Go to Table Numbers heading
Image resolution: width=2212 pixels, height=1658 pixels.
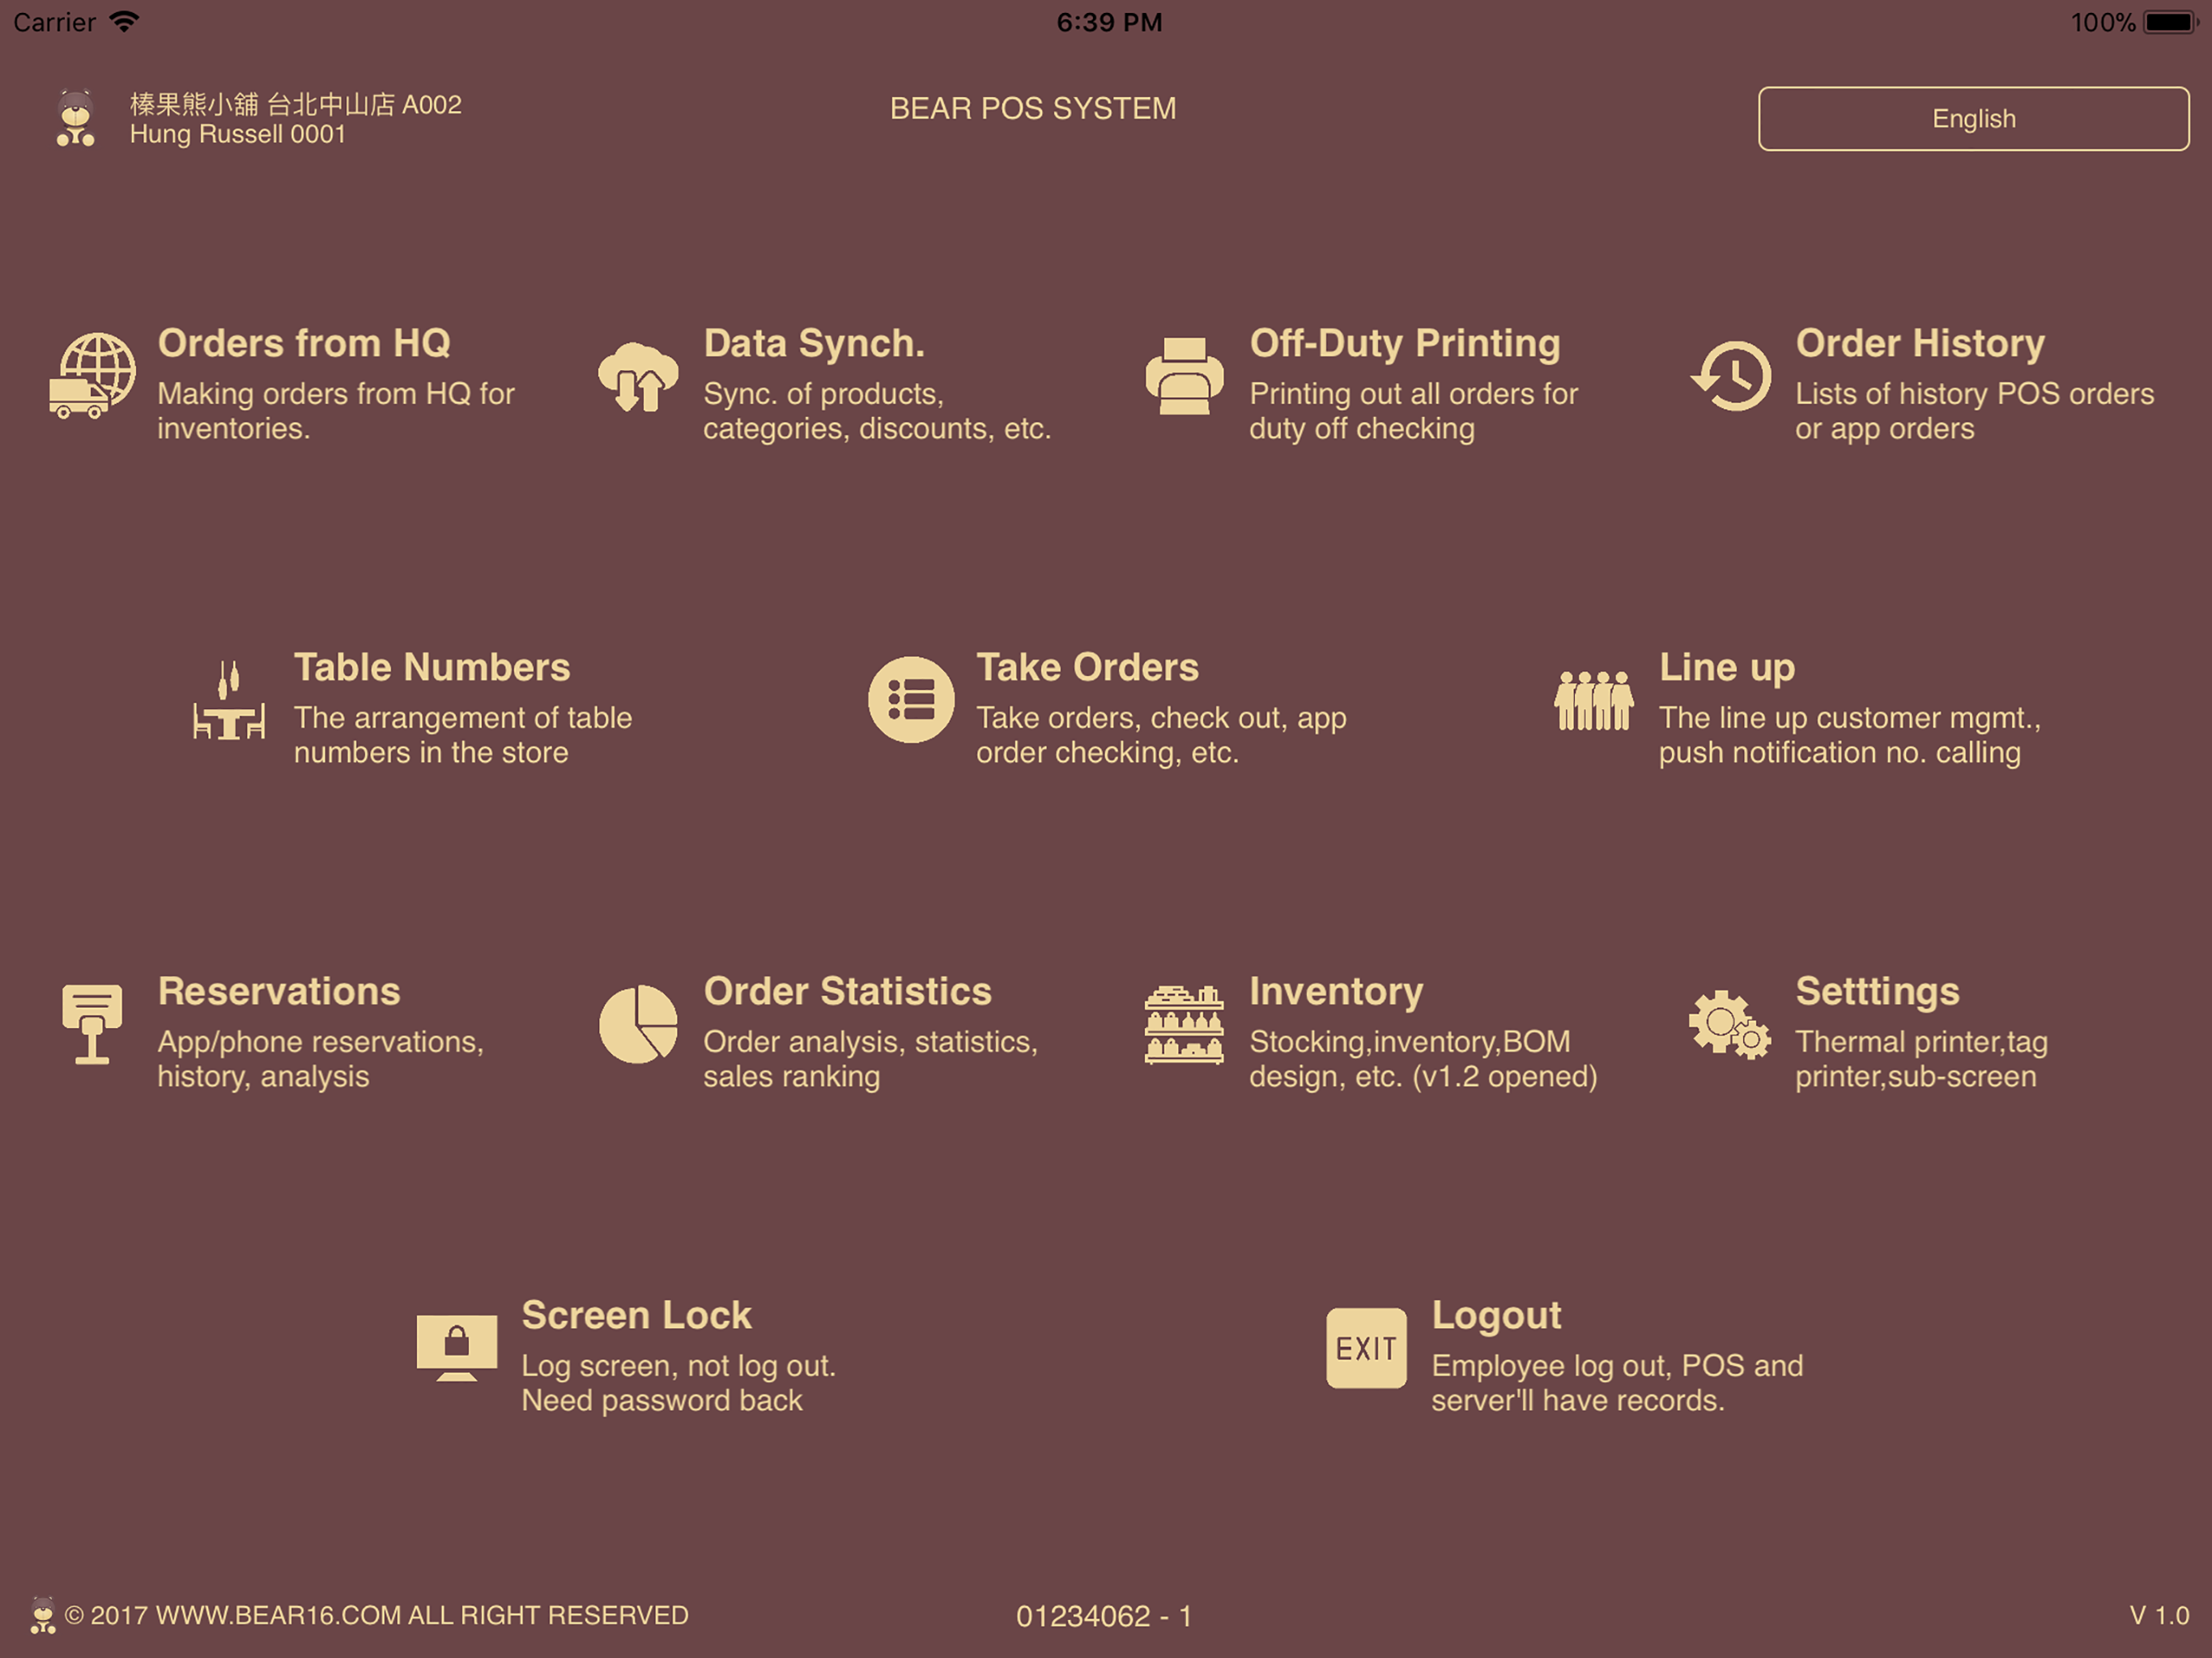432,667
